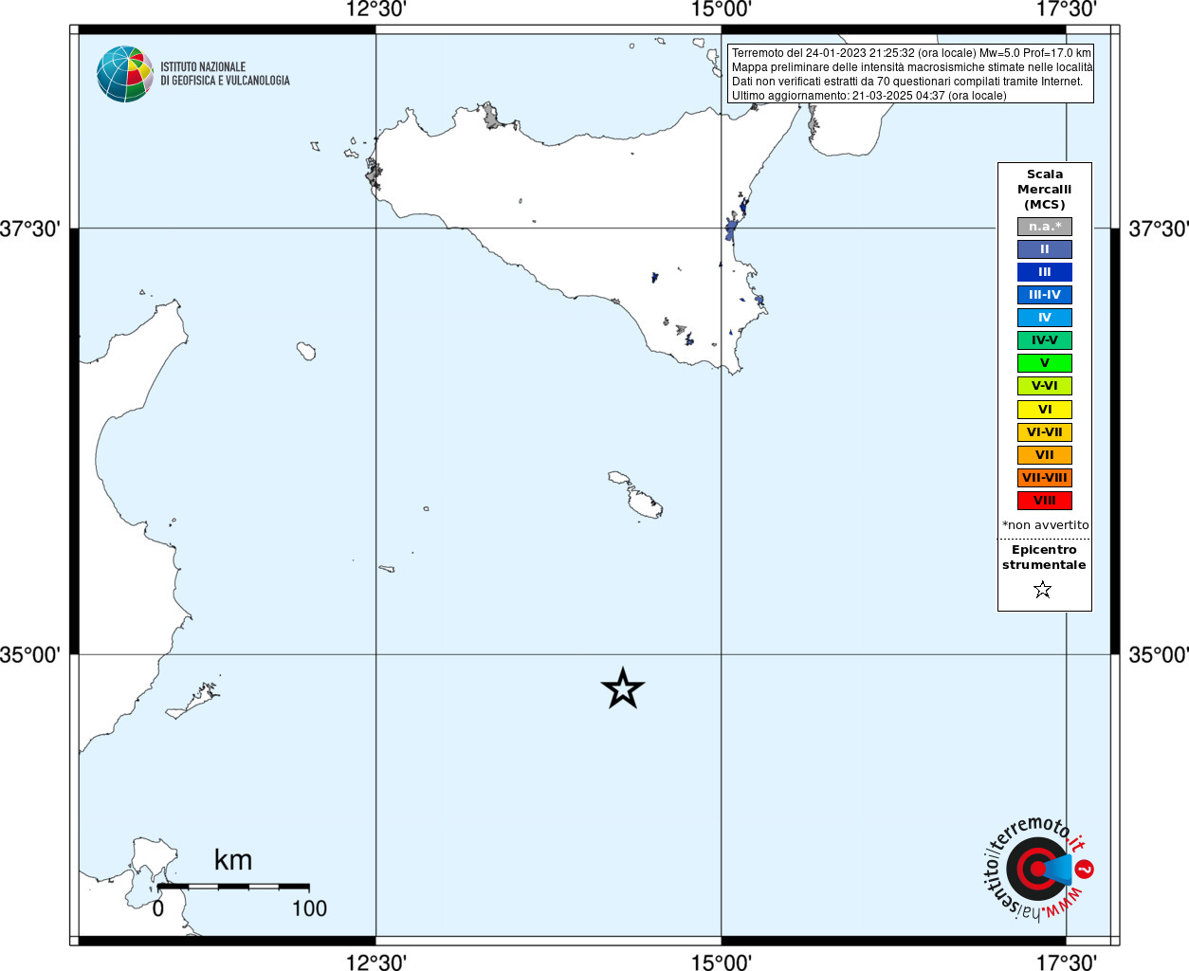
Task: Click Pantelleria, the island southwest of Sicily
Action: [x=306, y=351]
